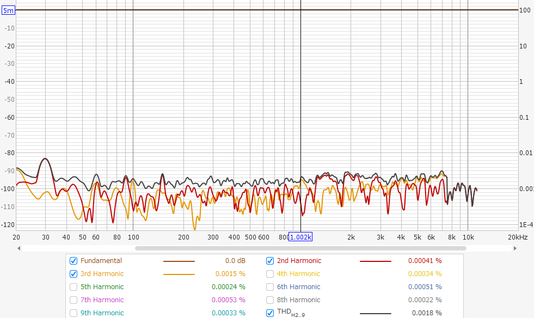Check the 8th Harmonic box

270,300
